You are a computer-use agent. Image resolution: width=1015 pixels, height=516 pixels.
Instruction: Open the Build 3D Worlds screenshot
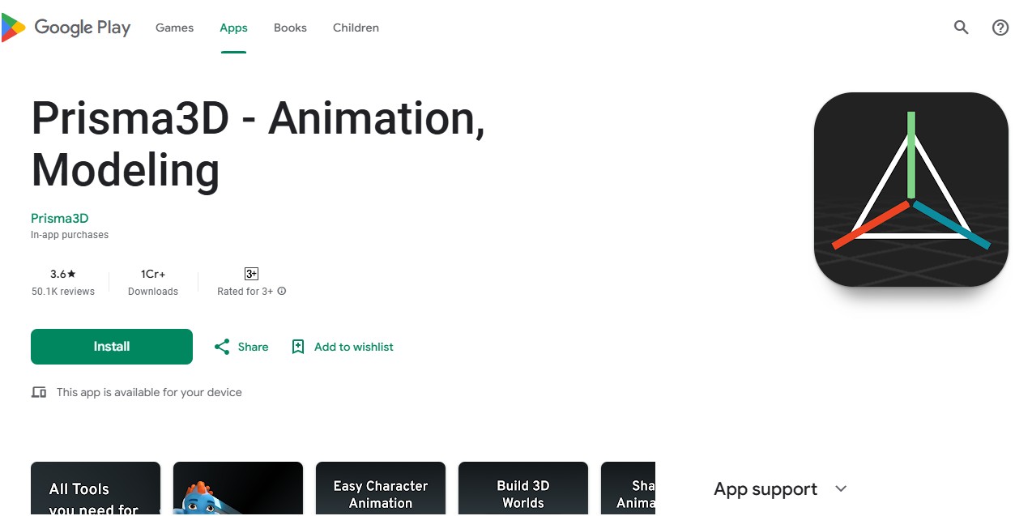tap(523, 488)
